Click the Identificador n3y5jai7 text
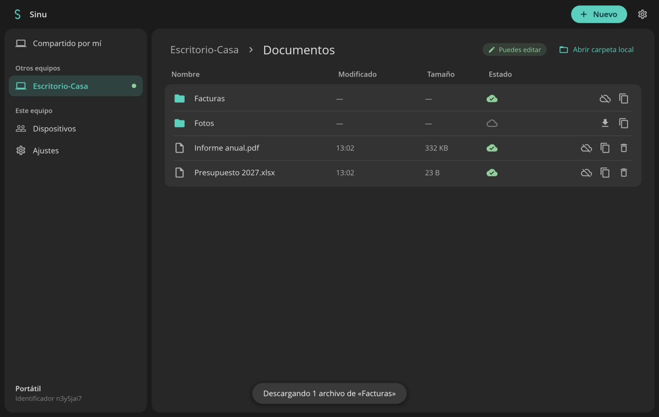 [x=48, y=399]
